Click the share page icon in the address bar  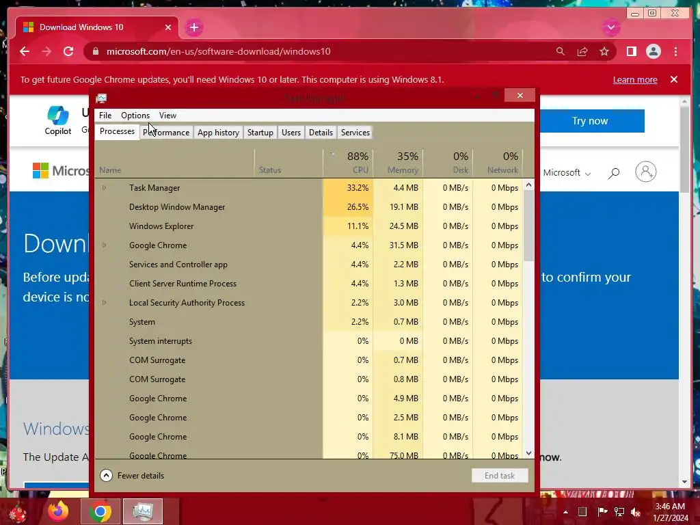pos(582,51)
